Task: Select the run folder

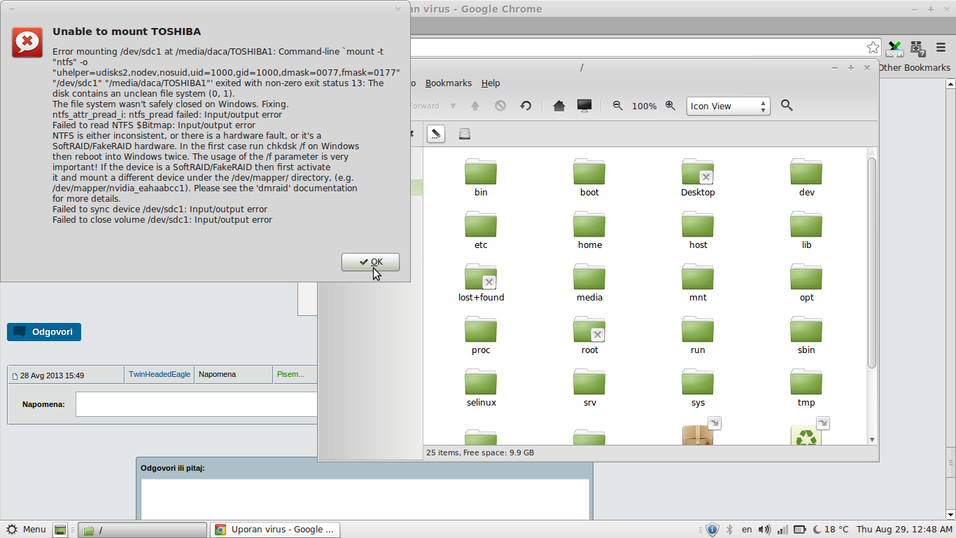Action: tap(698, 336)
